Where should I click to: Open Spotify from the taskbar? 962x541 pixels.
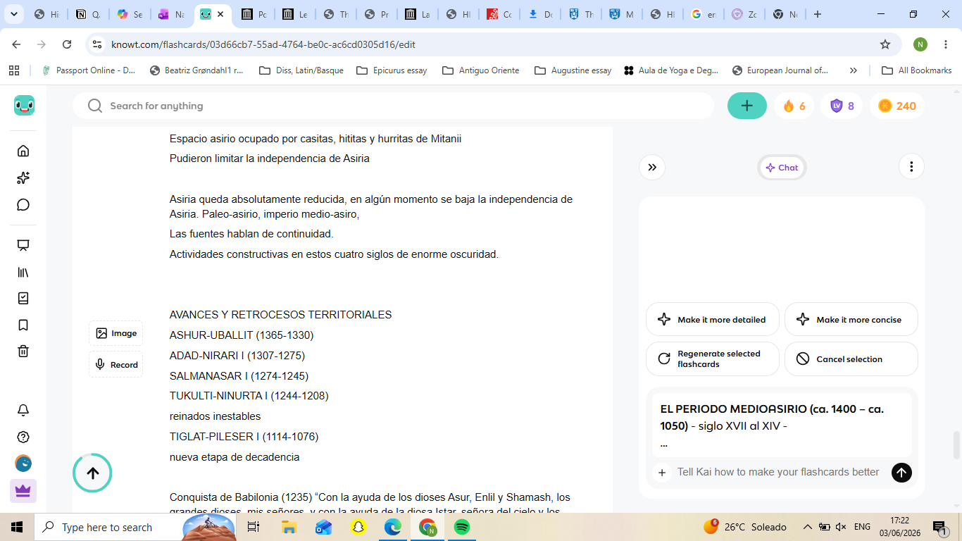tap(462, 527)
